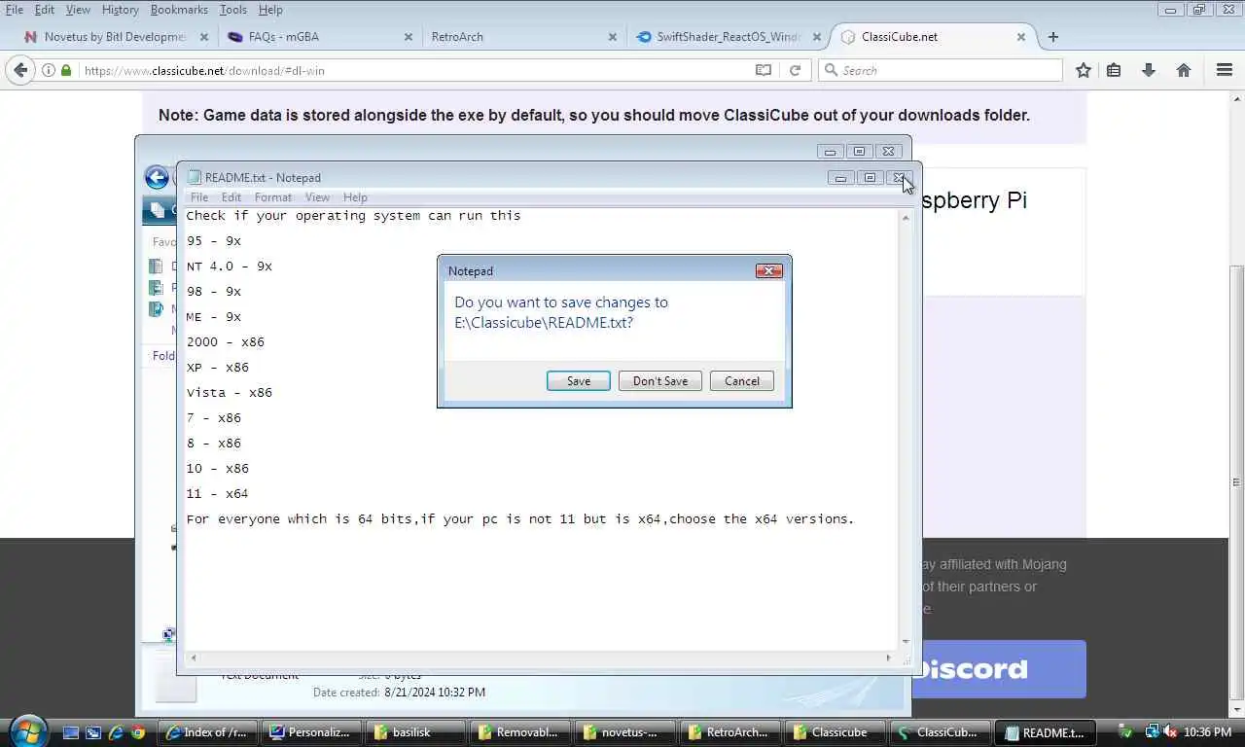Viewport: 1245px width, 747px height.
Task: Open the network icon in system tray
Action: pyautogui.click(x=1152, y=731)
